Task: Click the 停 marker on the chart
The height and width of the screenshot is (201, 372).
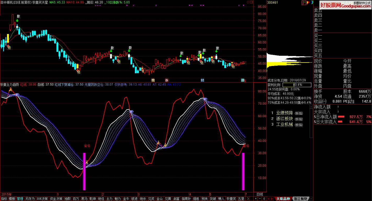Action: (243, 80)
